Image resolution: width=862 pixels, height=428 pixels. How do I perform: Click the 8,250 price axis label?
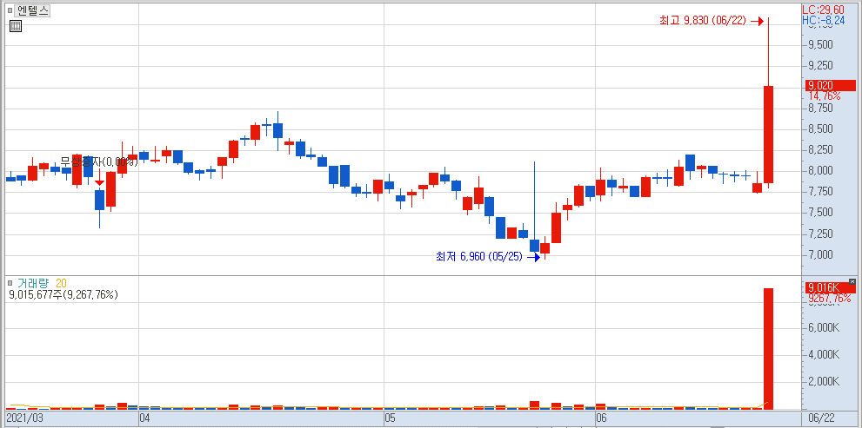point(821,150)
